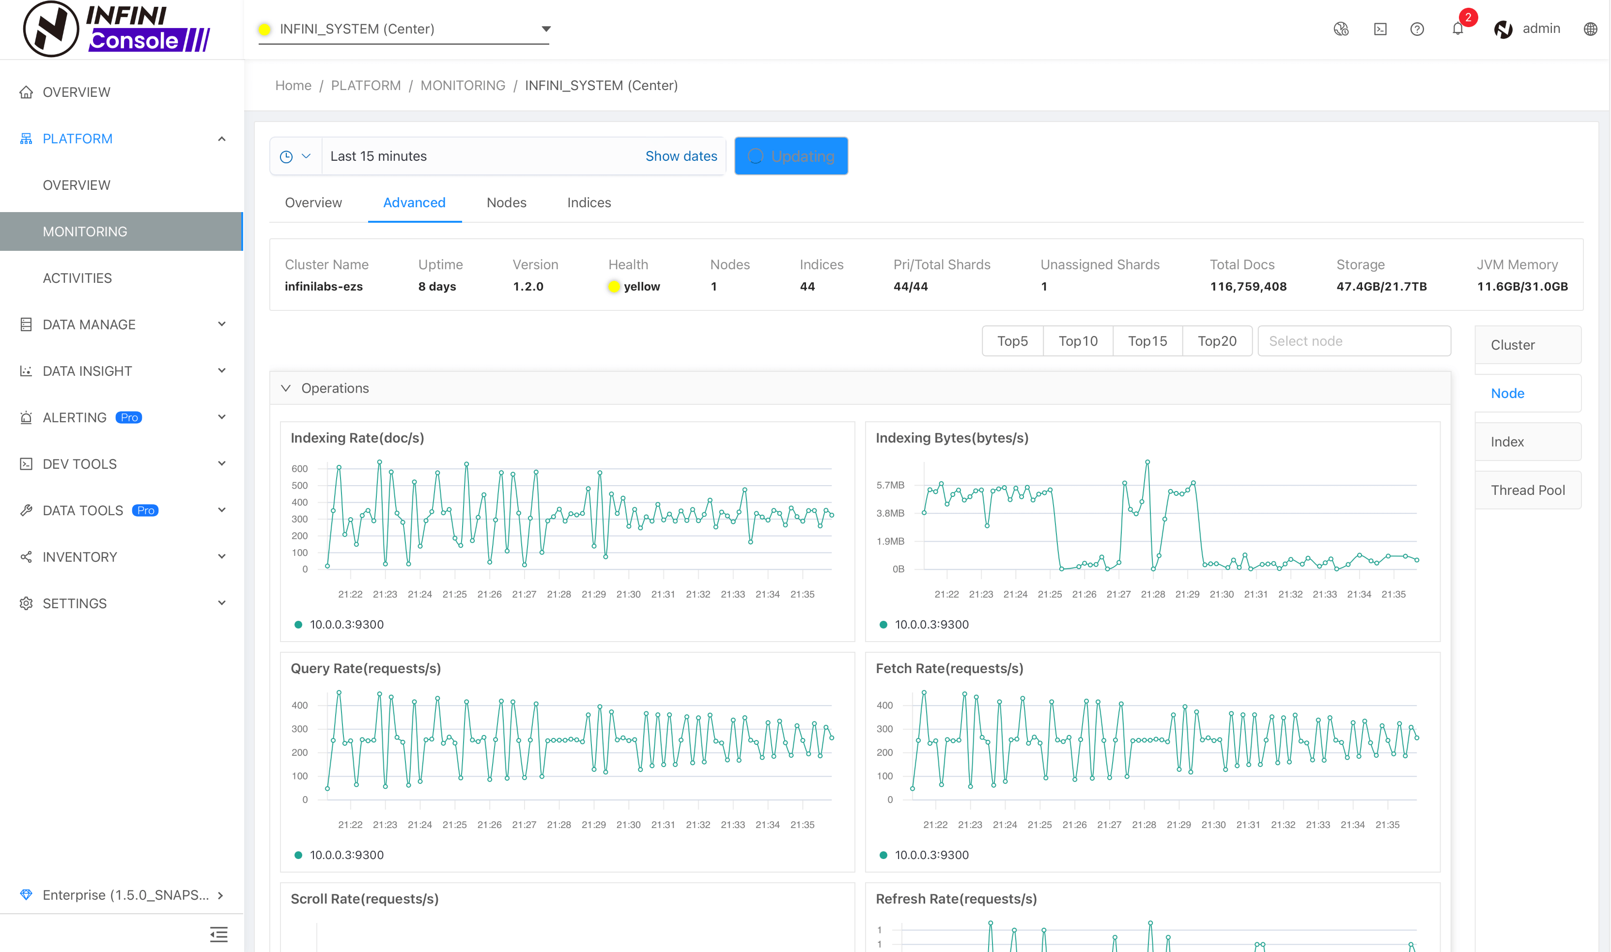This screenshot has width=1611, height=952.
Task: Click the DATA MANAGE sidebar icon
Action: pos(26,324)
